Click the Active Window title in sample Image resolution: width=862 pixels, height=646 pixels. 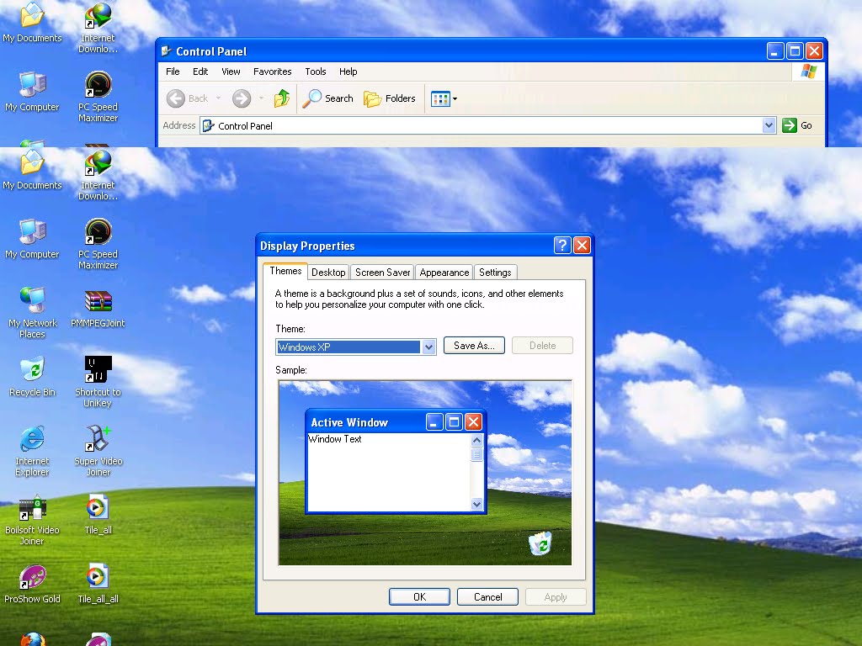(x=349, y=422)
